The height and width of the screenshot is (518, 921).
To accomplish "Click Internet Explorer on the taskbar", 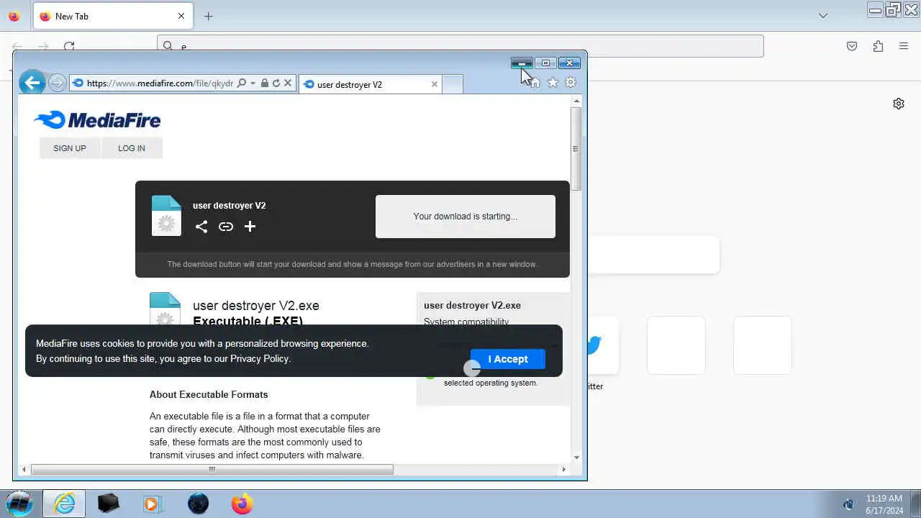I will click(x=65, y=504).
